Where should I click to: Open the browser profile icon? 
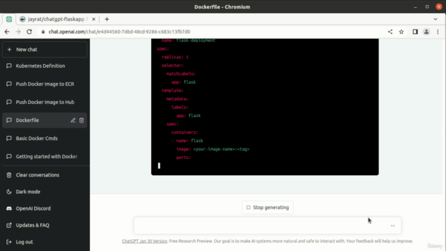(x=426, y=32)
